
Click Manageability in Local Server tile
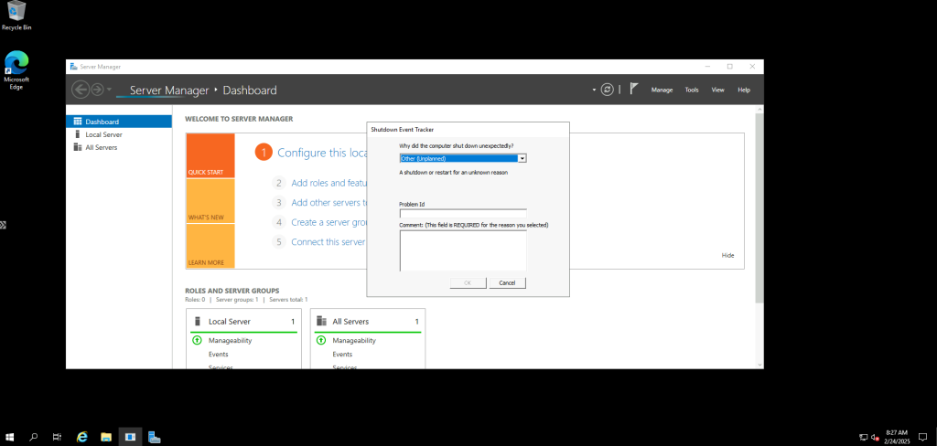pos(230,340)
